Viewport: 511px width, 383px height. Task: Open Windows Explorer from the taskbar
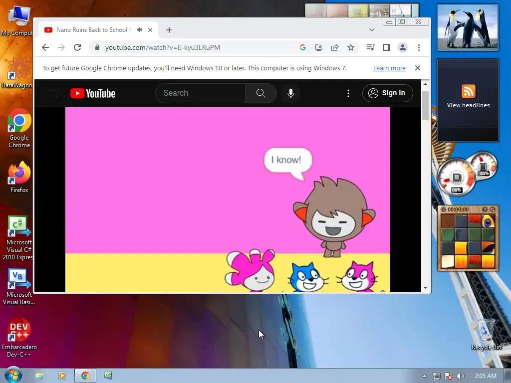[x=39, y=376]
